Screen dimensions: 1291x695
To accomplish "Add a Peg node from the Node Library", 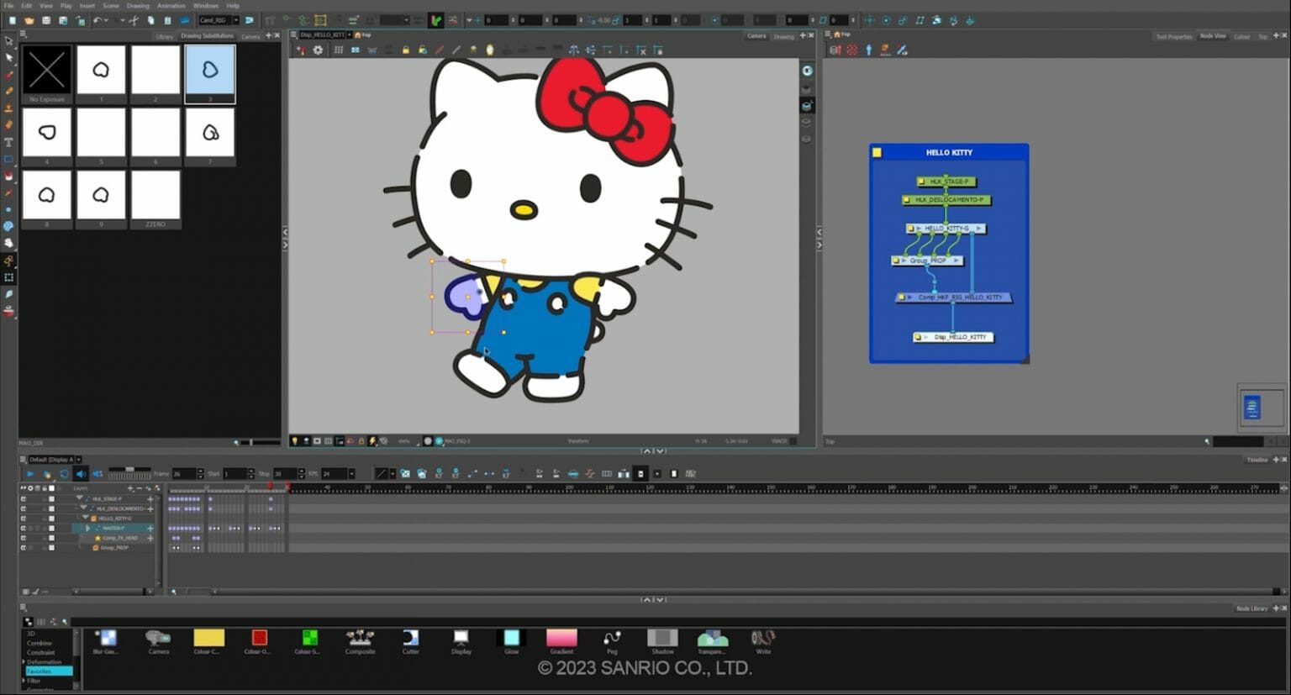I will [x=613, y=640].
